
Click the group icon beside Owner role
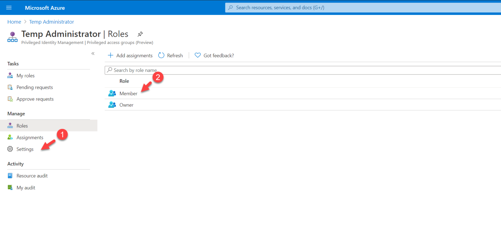[x=112, y=104]
